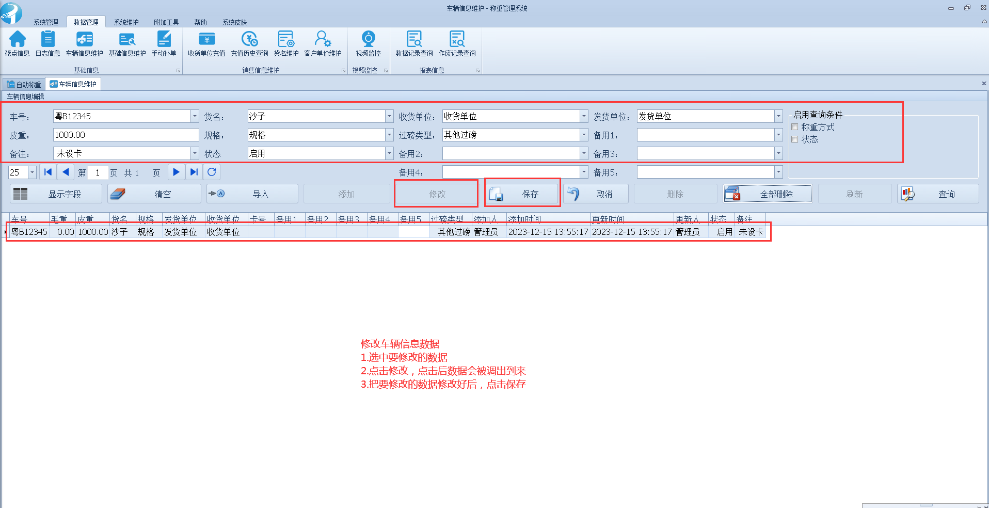Expand the 货名 dropdown
This screenshot has height=508, width=989.
[x=389, y=116]
